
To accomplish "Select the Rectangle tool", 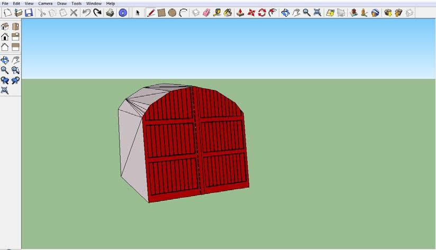I will point(161,13).
